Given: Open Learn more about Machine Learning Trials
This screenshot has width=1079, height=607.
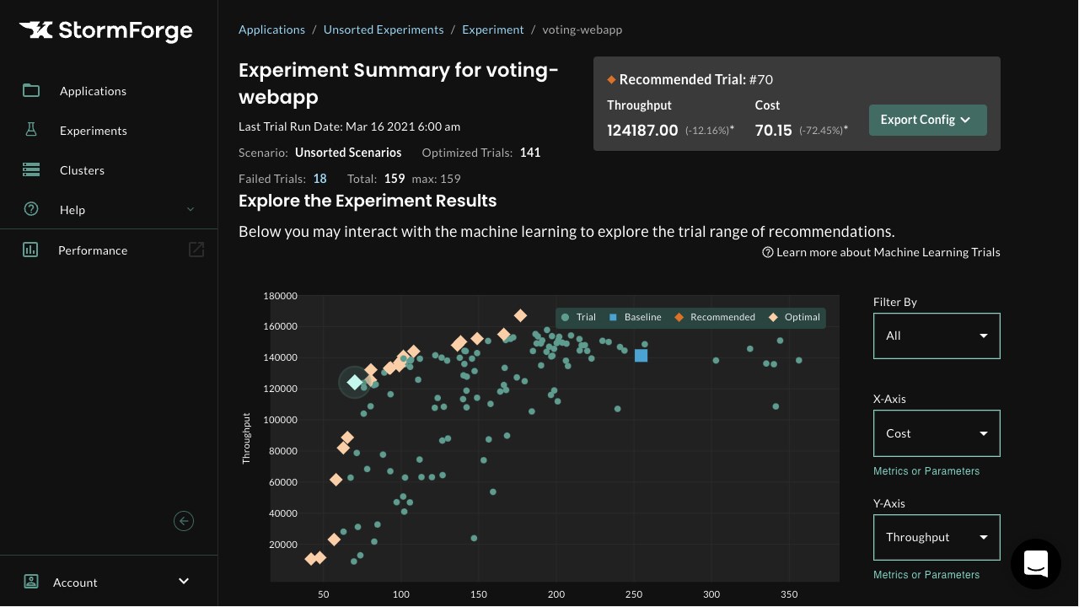Looking at the screenshot, I should click(881, 252).
